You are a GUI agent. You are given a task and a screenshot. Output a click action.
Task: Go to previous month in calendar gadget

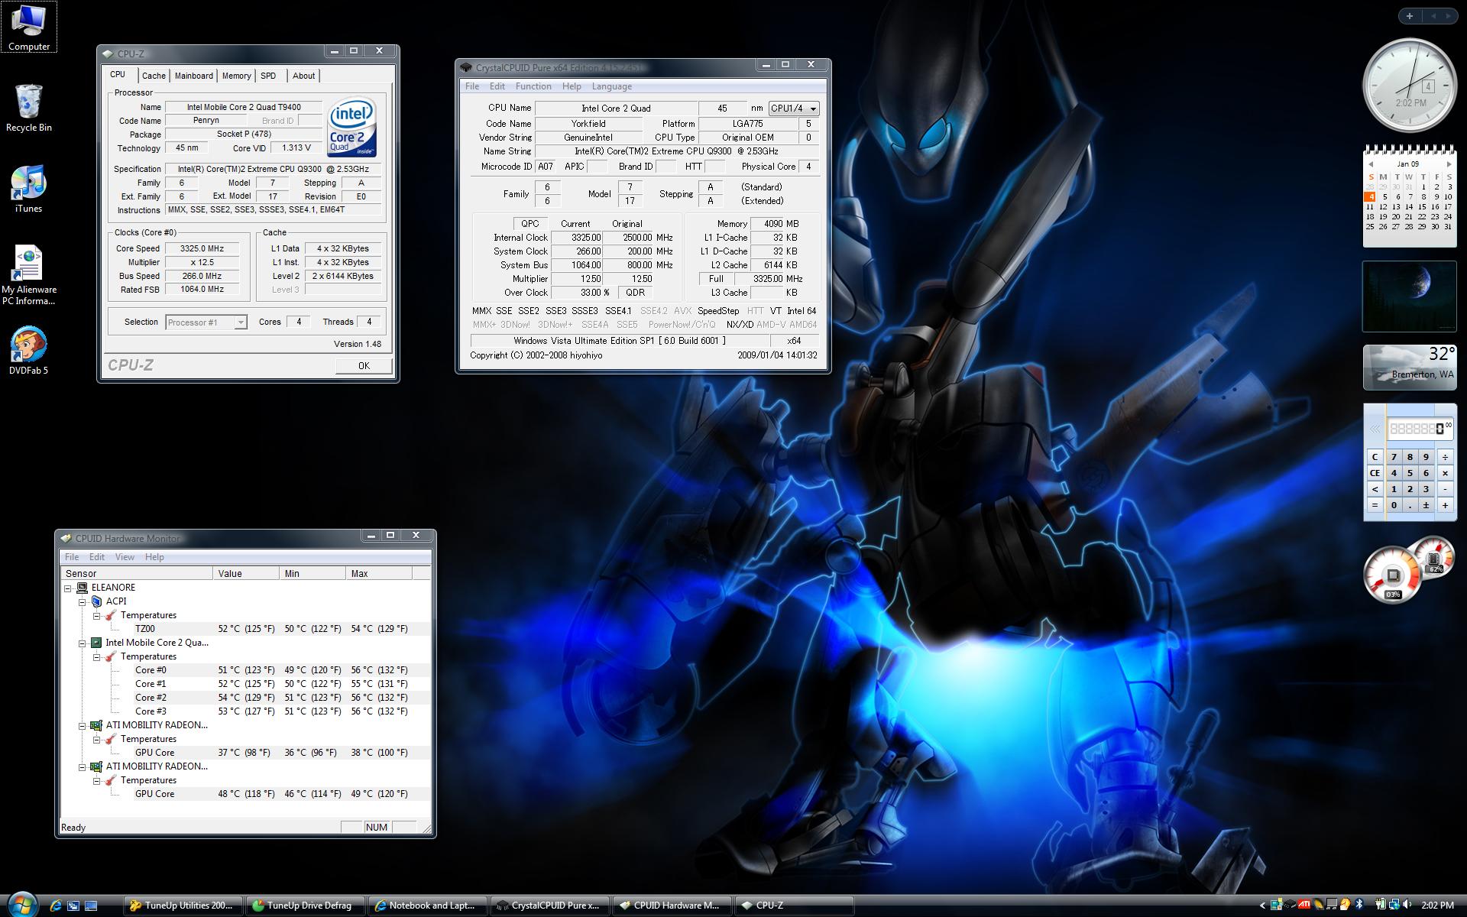pyautogui.click(x=1371, y=164)
